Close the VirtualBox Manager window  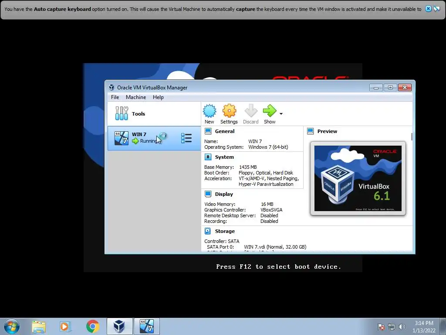(x=405, y=87)
